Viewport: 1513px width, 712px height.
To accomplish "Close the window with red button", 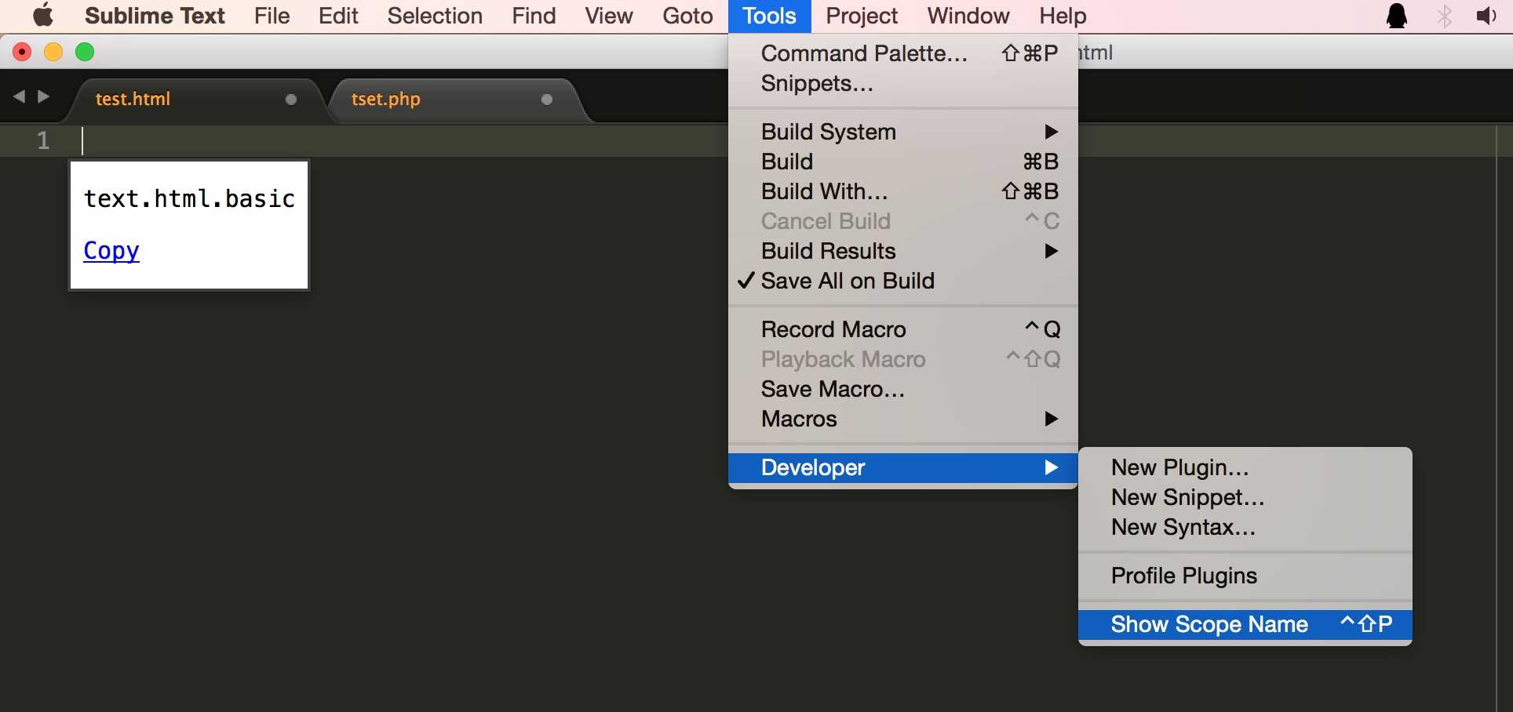I will [22, 52].
